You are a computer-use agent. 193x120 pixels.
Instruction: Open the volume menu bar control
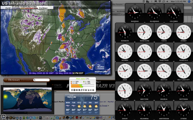pos(167,1)
